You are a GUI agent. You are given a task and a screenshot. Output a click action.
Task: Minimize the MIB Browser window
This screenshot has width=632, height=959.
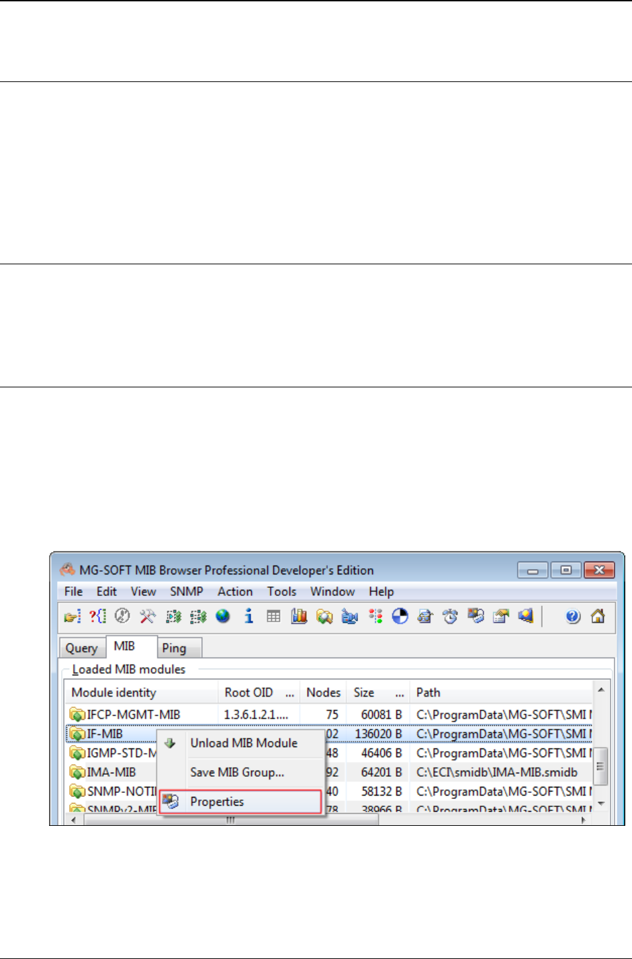[533, 570]
